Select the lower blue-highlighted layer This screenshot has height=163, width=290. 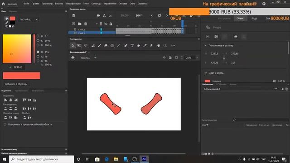point(92,33)
